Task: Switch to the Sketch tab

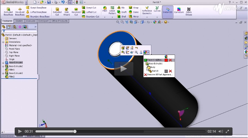Action: (19, 21)
